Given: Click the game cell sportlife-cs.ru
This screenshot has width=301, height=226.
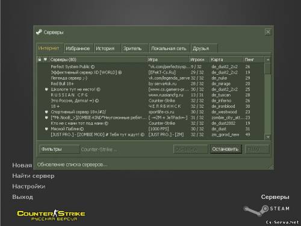Looking at the screenshot, I should click(x=161, y=112).
